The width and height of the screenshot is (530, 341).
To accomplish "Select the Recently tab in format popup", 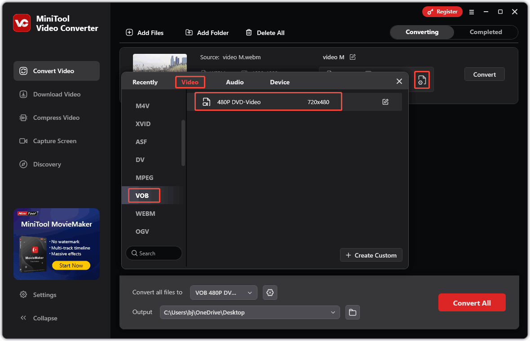I will 145,82.
